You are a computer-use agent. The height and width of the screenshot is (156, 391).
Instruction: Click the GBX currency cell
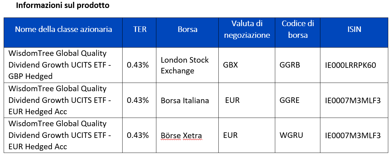[x=247, y=65]
